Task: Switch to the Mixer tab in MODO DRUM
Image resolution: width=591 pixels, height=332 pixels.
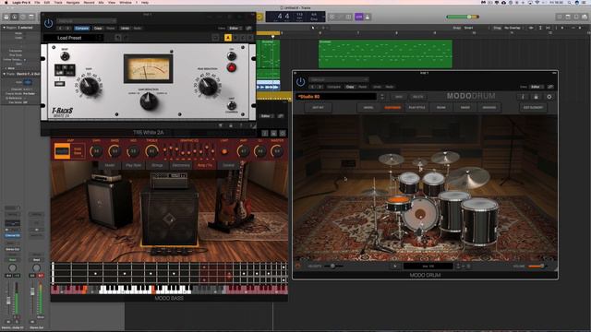Action: 465,108
